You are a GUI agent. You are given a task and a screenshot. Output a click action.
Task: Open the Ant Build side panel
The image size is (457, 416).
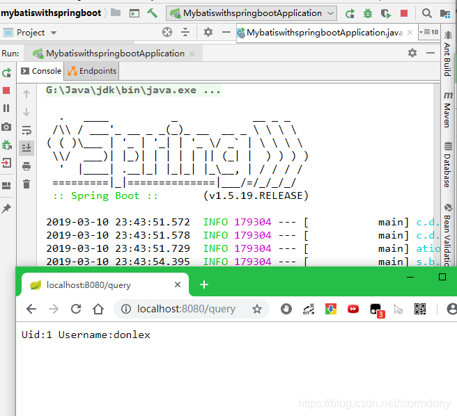(x=448, y=54)
